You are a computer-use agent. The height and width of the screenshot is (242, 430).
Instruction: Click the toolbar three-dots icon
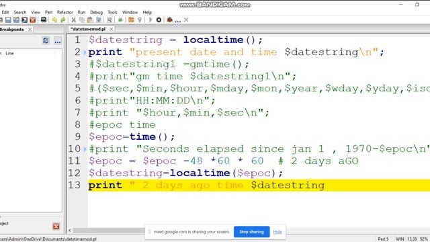177,20
